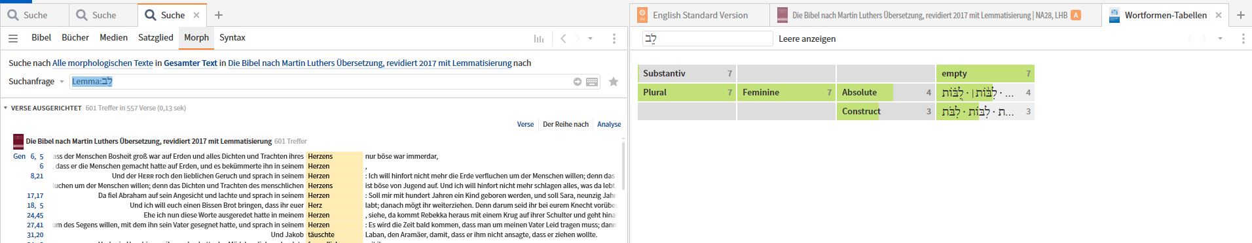Add new tab in right panel
This screenshot has height=243, width=1252.
pos(1240,15)
